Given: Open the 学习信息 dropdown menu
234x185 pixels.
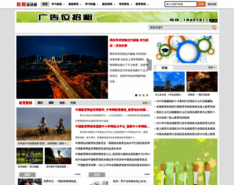Looking at the screenshot, I should tap(58, 4).
